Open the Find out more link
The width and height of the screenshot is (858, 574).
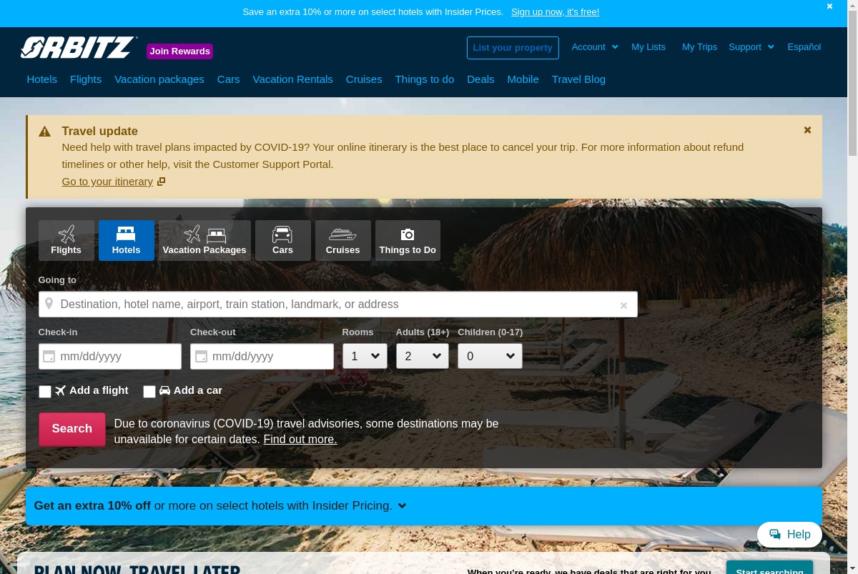(x=300, y=440)
